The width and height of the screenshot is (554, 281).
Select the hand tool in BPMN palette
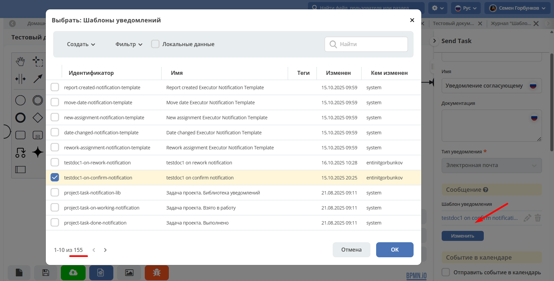click(x=20, y=61)
